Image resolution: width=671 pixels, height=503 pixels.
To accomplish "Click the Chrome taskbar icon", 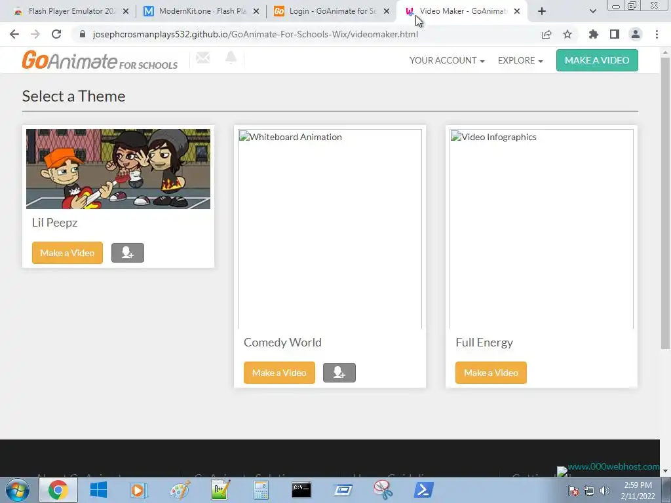I will [x=58, y=490].
